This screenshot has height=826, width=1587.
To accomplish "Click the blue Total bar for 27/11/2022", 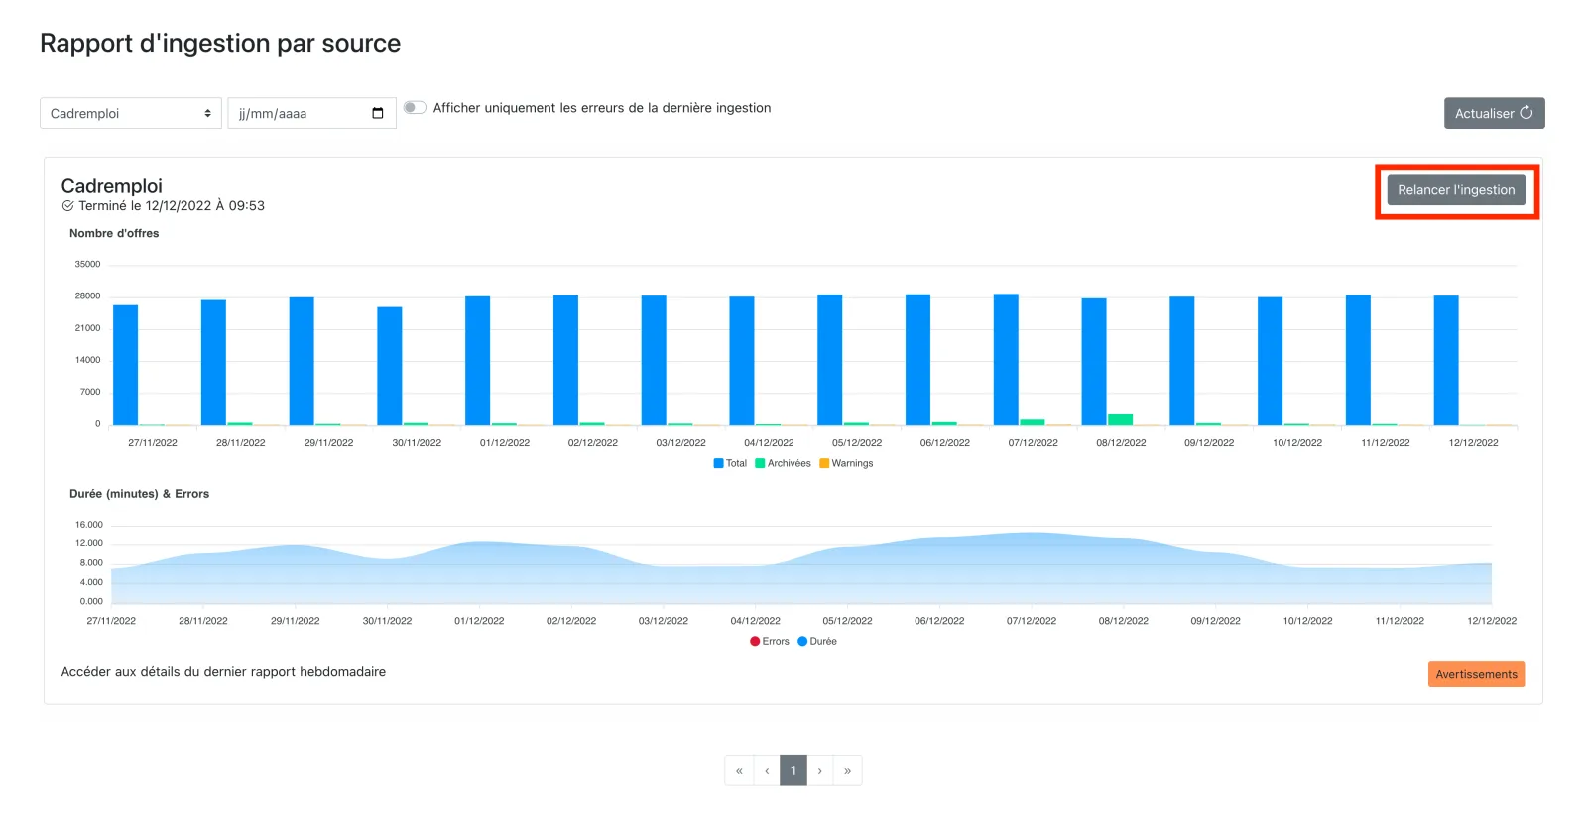I will click(126, 365).
